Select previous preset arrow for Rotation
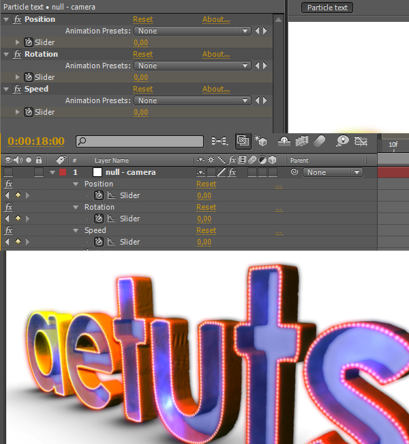The height and width of the screenshot is (444, 409). click(x=257, y=66)
